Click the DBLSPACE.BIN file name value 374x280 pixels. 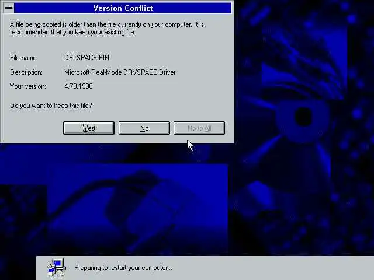(x=87, y=58)
